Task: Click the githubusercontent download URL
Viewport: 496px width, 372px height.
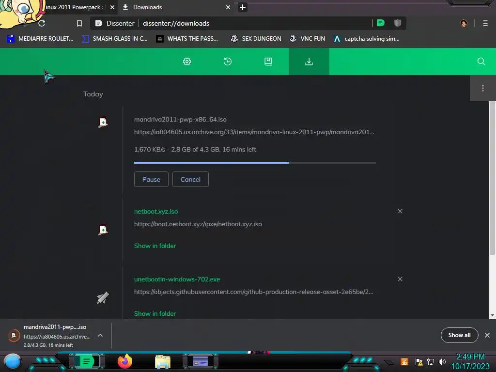Action: coord(254,292)
